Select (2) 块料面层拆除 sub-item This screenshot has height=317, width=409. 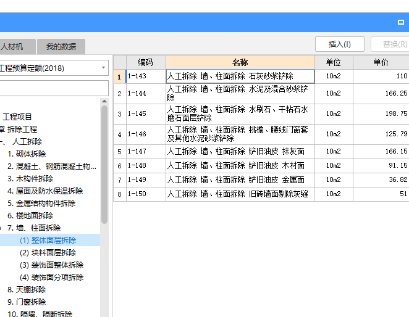coord(48,252)
